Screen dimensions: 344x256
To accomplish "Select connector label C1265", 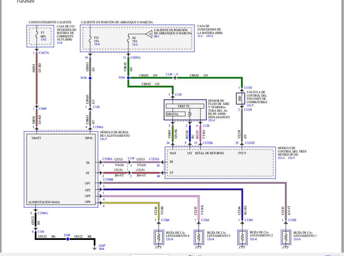I will point(205,220).
